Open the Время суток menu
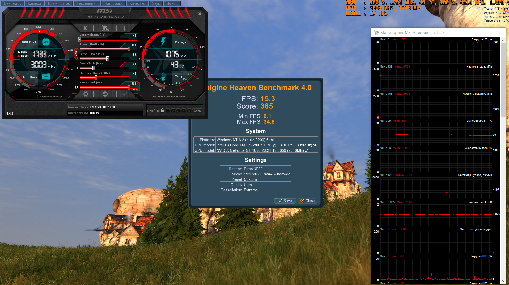The height and width of the screenshot is (285, 509). 59,3
